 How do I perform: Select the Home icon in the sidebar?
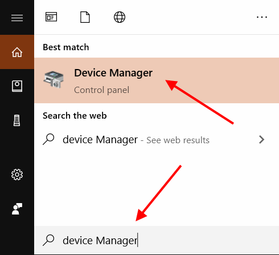point(17,52)
